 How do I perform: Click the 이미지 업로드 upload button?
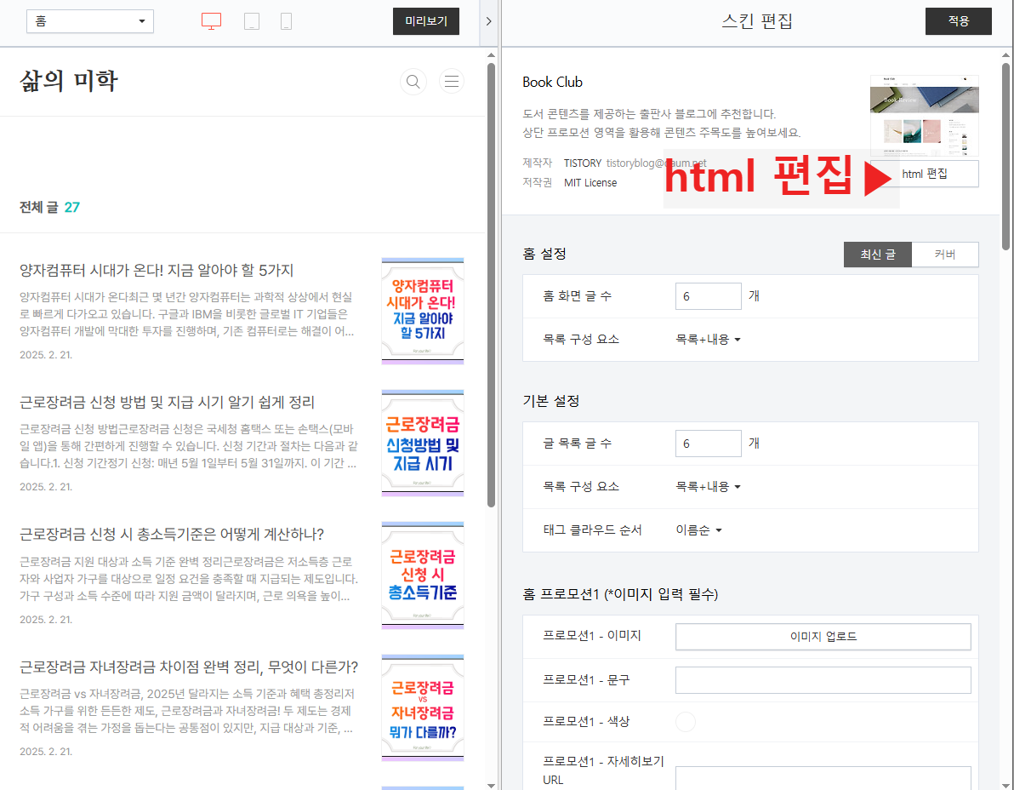[x=822, y=636]
